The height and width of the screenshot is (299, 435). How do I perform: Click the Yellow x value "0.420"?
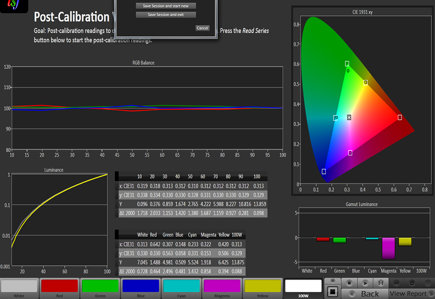223,244
